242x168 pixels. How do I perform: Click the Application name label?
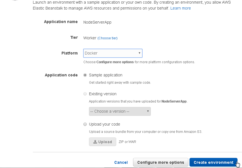61,22
